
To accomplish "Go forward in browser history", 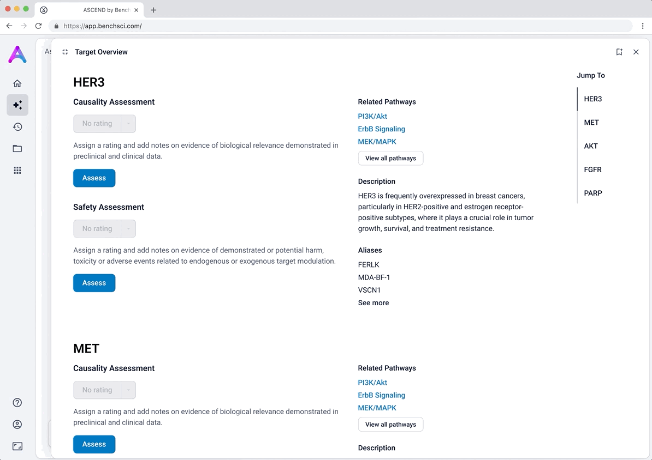I will [x=23, y=26].
